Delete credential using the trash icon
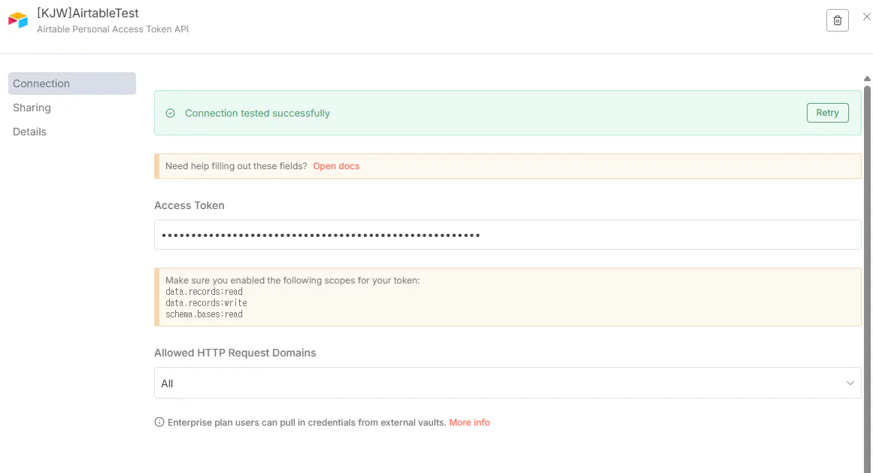This screenshot has height=473, width=873. point(837,20)
